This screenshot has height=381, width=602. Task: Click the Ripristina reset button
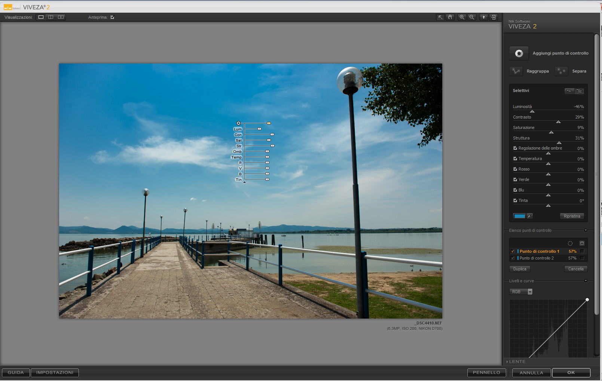click(x=572, y=216)
